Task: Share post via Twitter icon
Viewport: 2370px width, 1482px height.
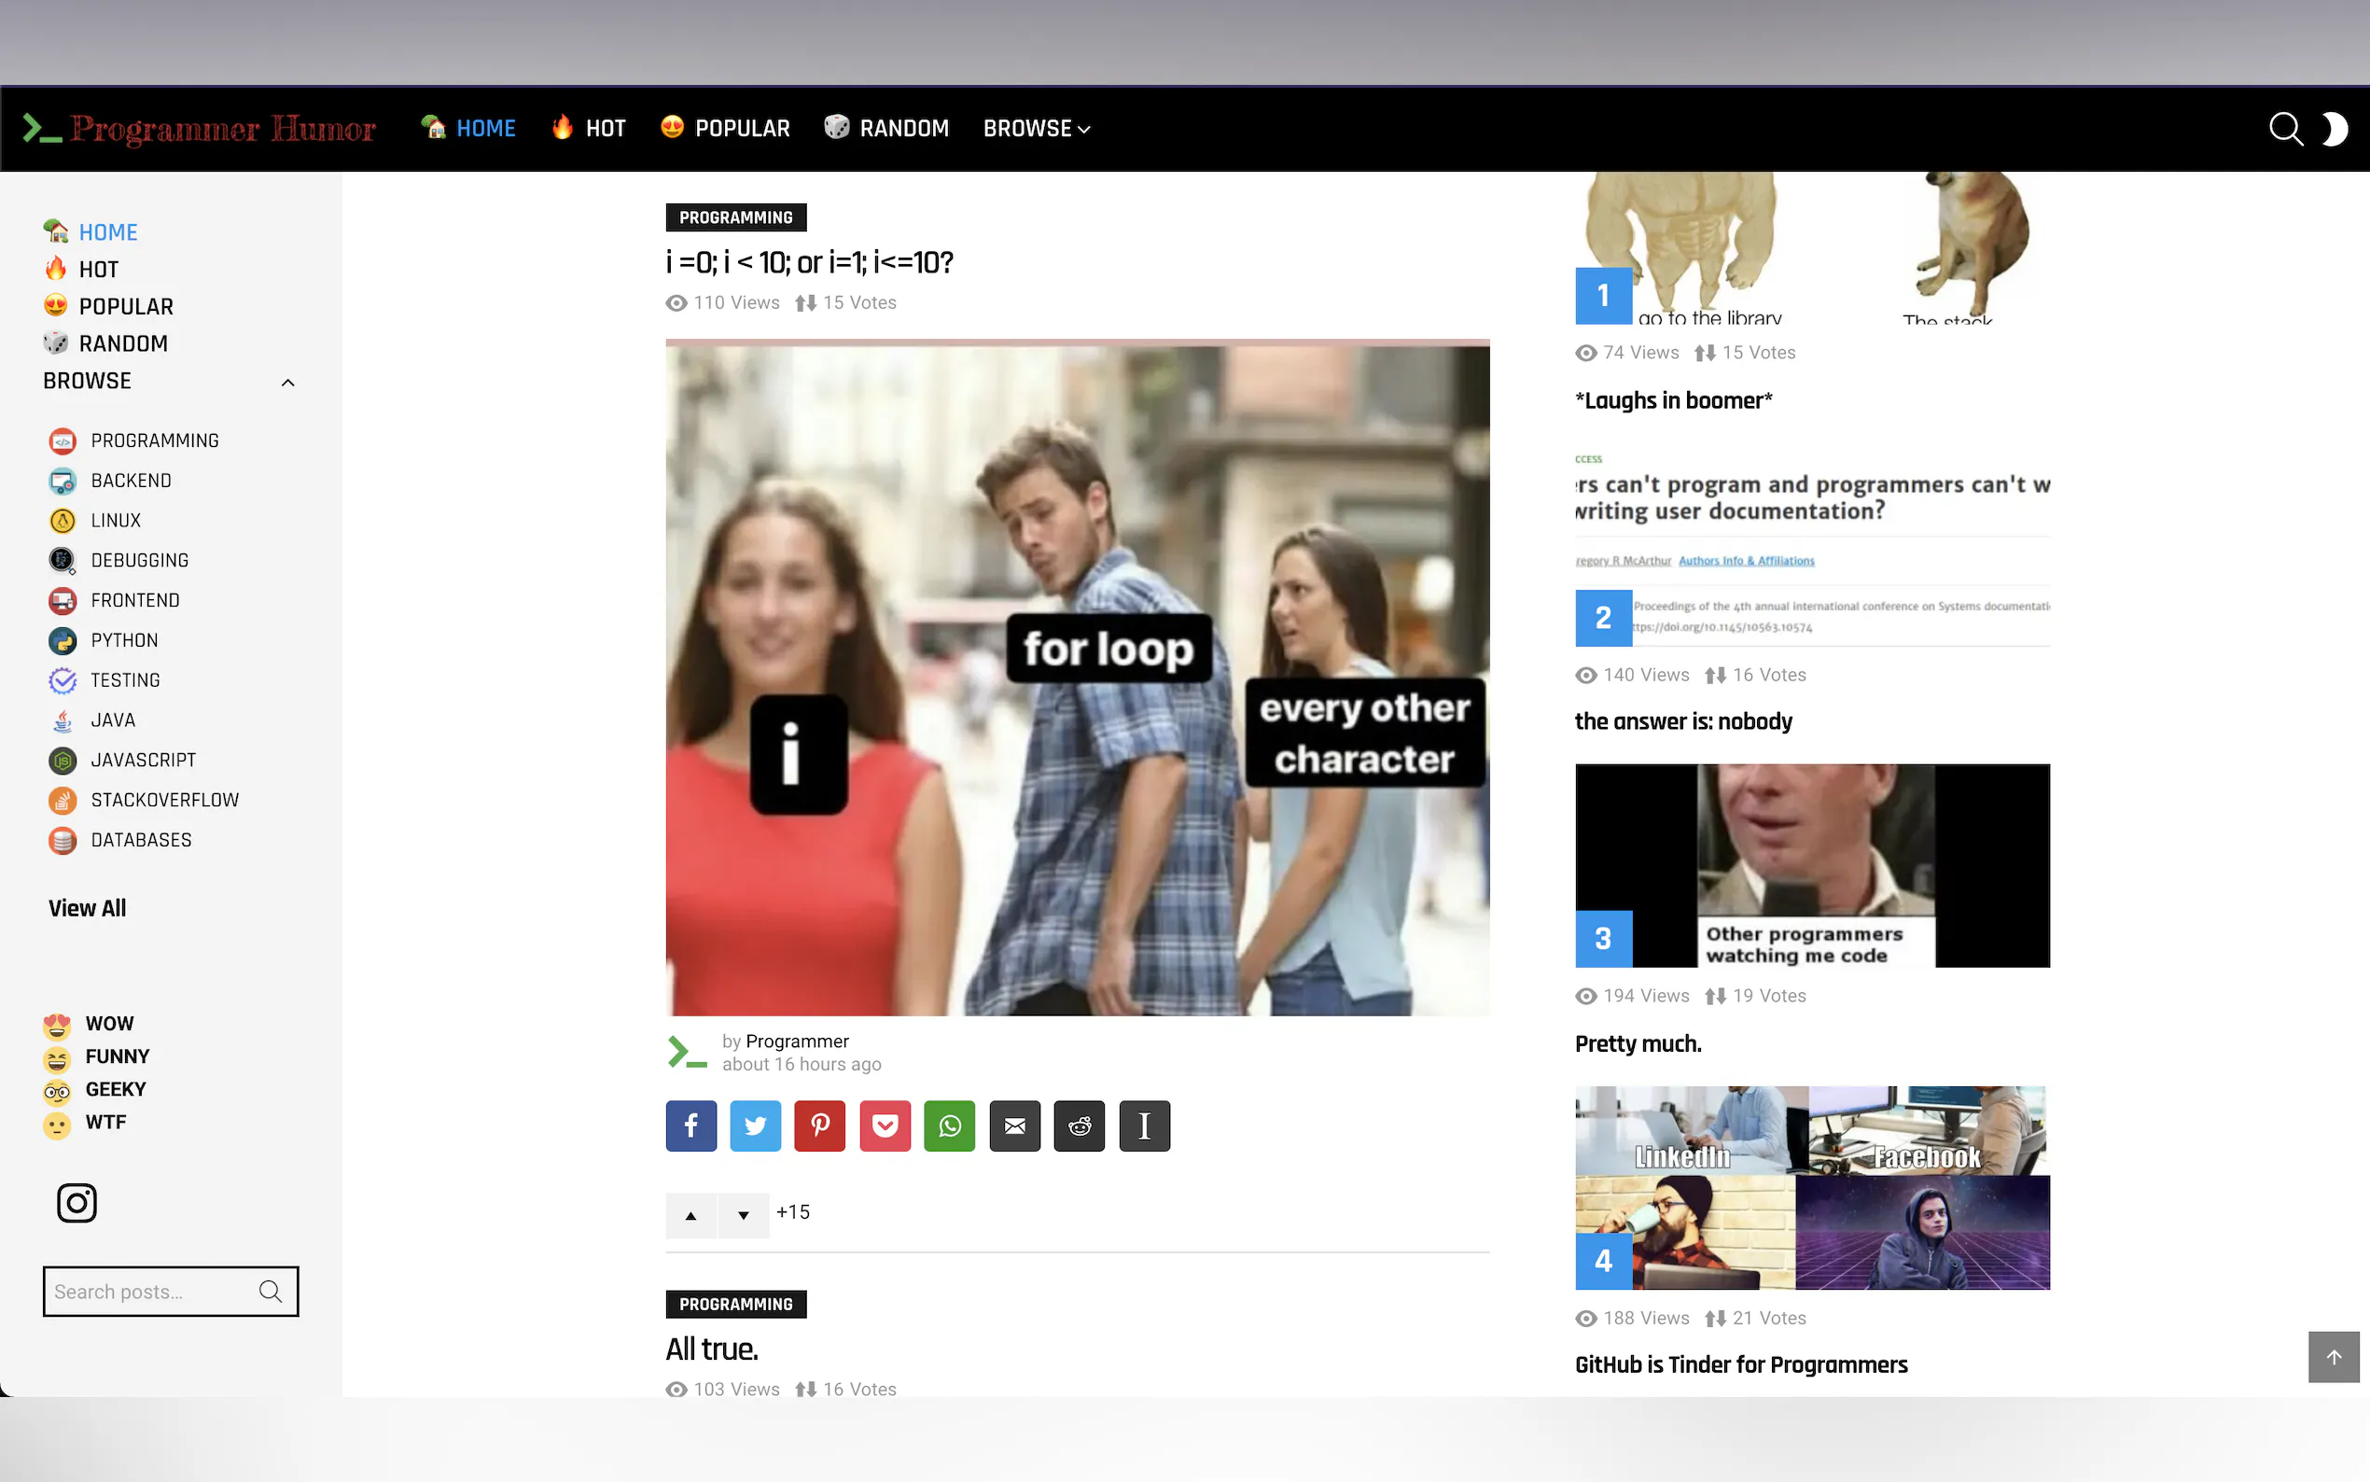Action: tap(756, 1125)
